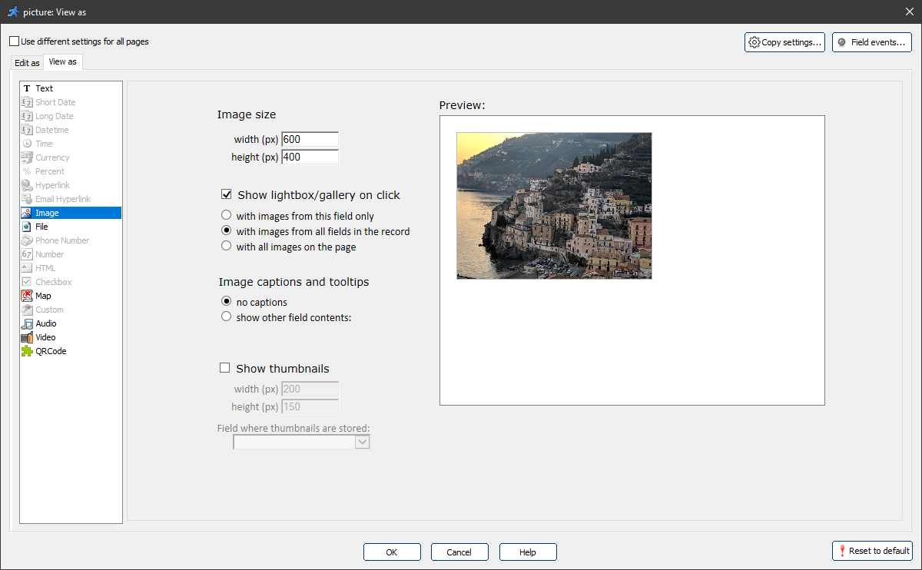Select the File field type
The image size is (922, 570).
point(41,226)
